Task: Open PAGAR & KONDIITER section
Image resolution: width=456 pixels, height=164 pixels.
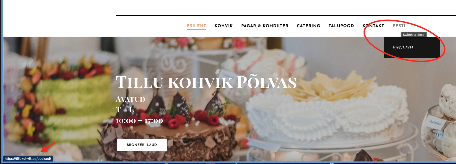Action: 265,26
